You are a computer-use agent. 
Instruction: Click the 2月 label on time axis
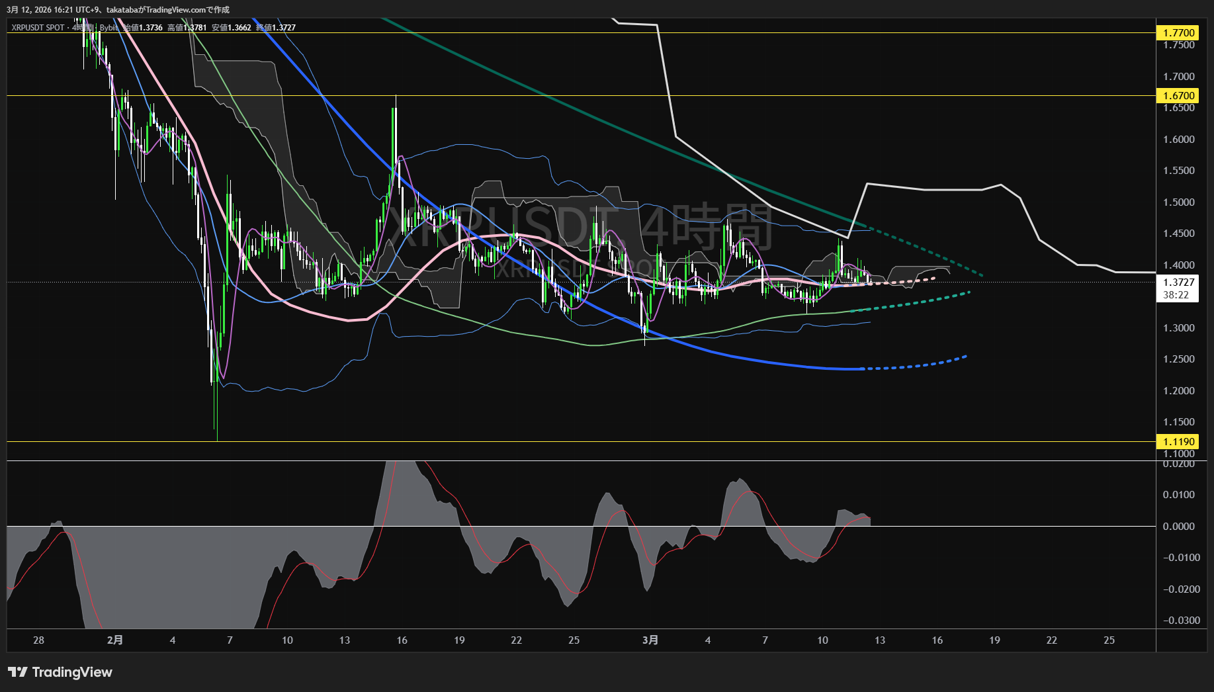(114, 640)
